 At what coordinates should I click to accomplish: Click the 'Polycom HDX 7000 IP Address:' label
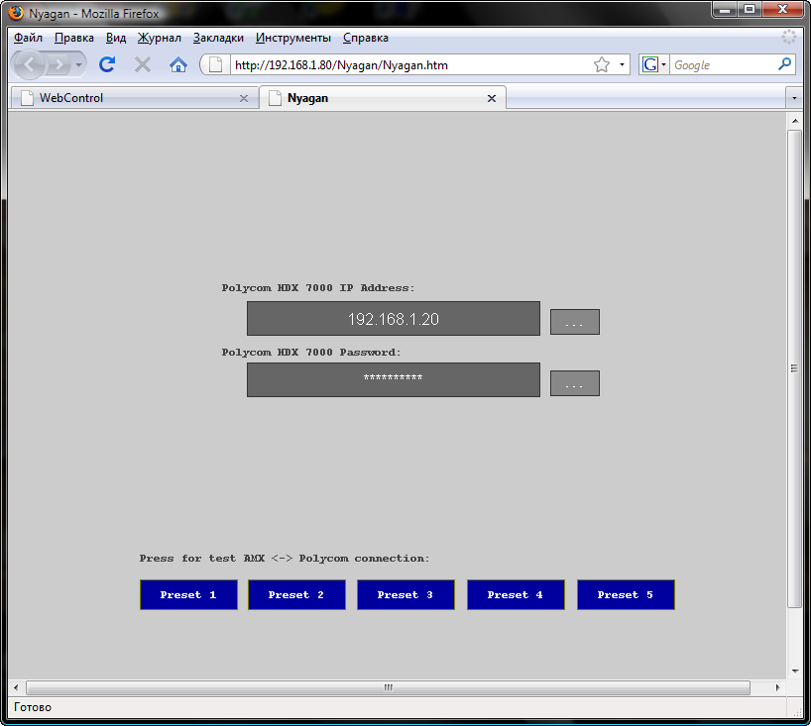click(x=318, y=288)
